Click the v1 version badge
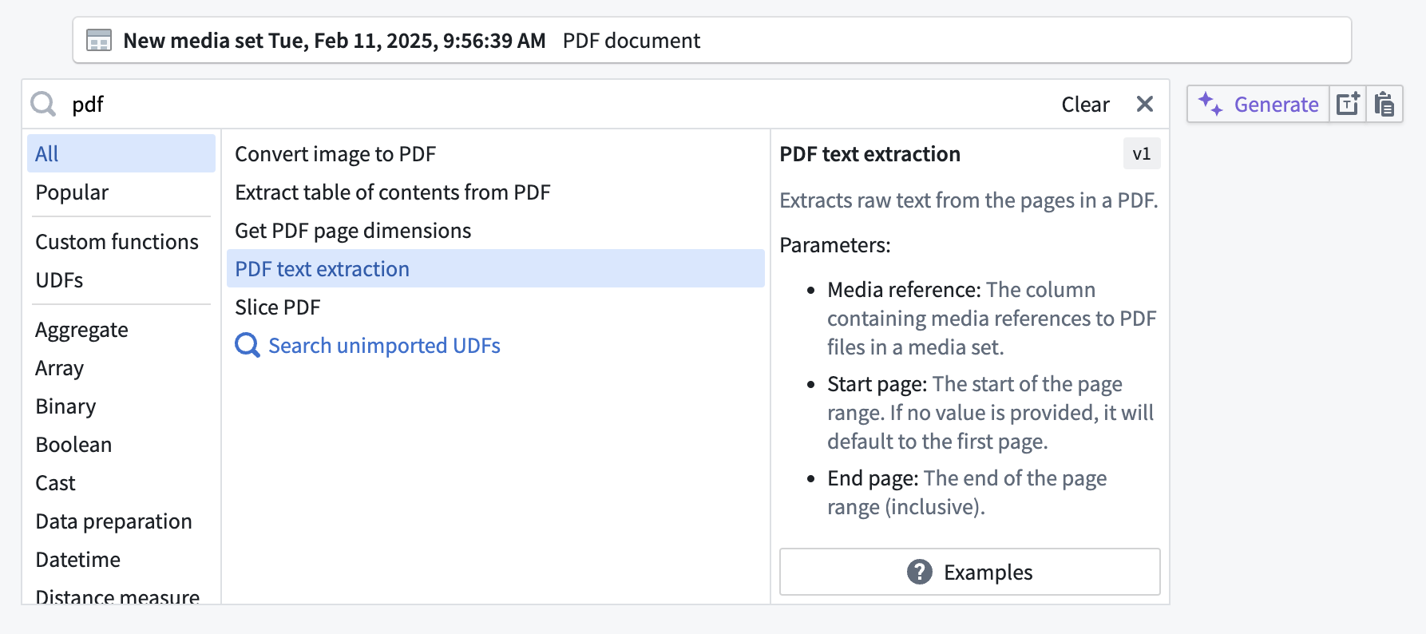This screenshot has height=634, width=1426. 1141,154
